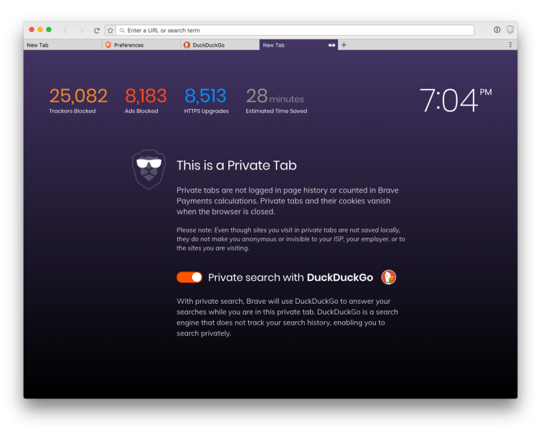Click the forward navigation arrow
541x426 pixels.
(82, 30)
